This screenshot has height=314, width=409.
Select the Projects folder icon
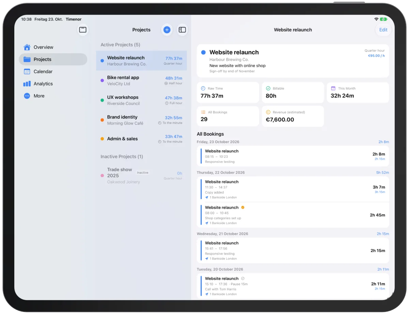click(27, 59)
